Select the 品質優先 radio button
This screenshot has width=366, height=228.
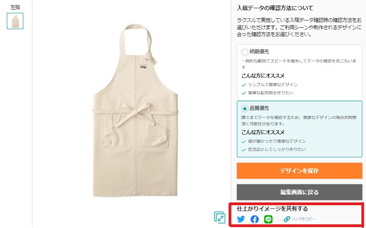coord(245,109)
